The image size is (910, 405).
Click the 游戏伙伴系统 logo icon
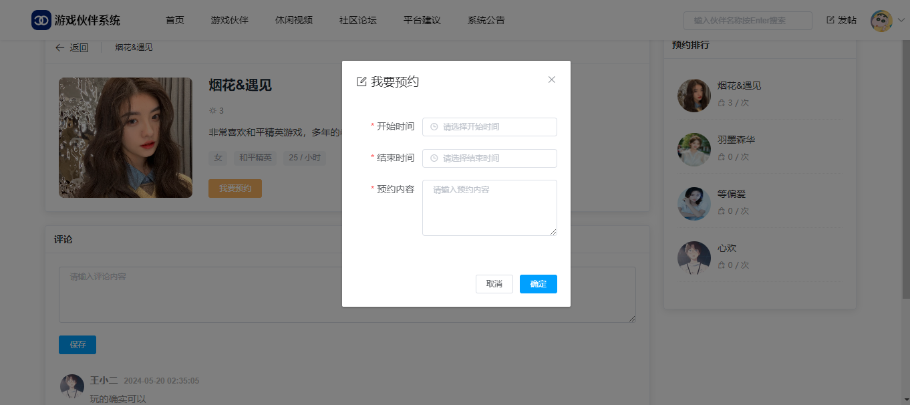[x=41, y=20]
